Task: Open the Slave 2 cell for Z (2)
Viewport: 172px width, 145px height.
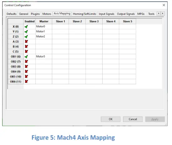Action: coord(77,36)
